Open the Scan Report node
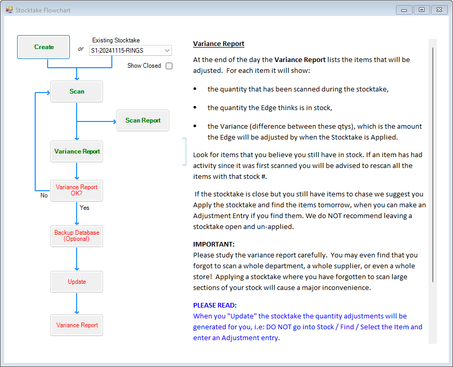 coord(142,120)
